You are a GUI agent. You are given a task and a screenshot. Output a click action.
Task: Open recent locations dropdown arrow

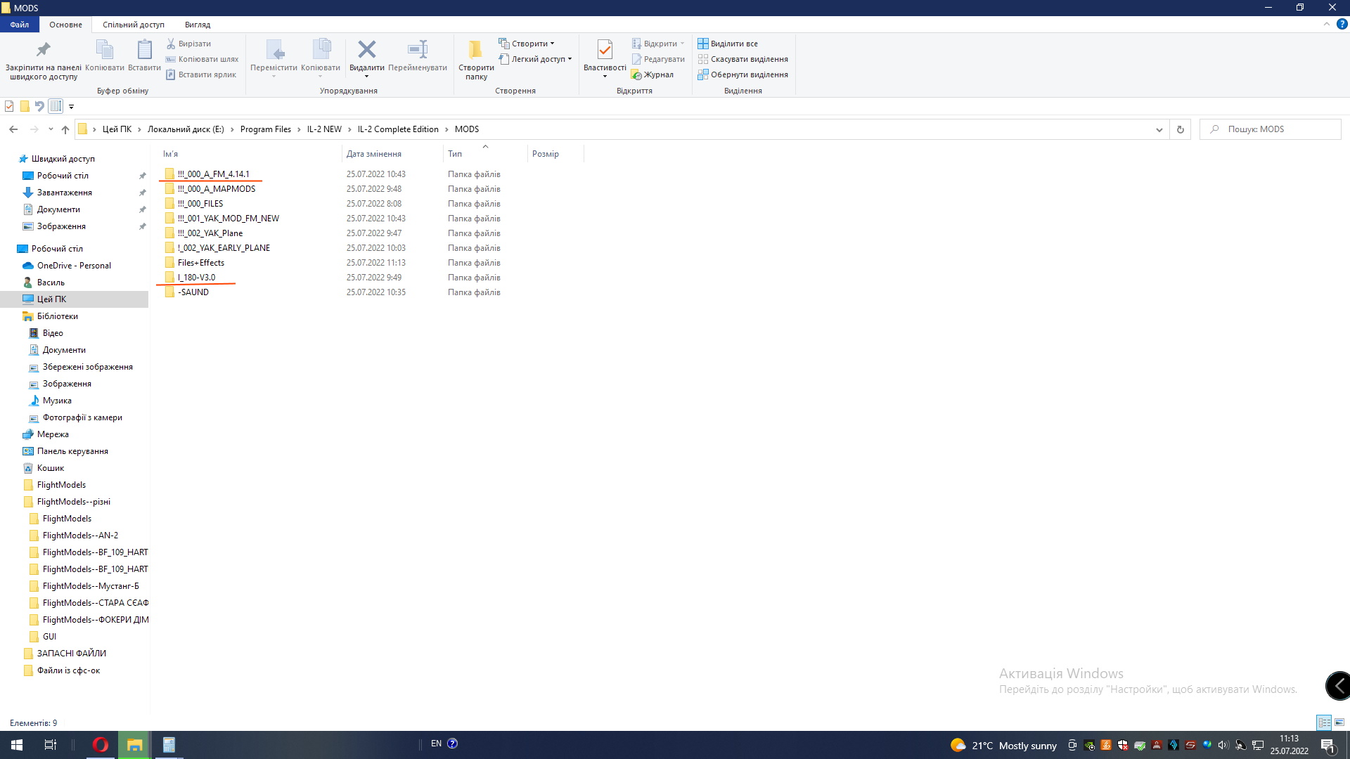click(51, 129)
